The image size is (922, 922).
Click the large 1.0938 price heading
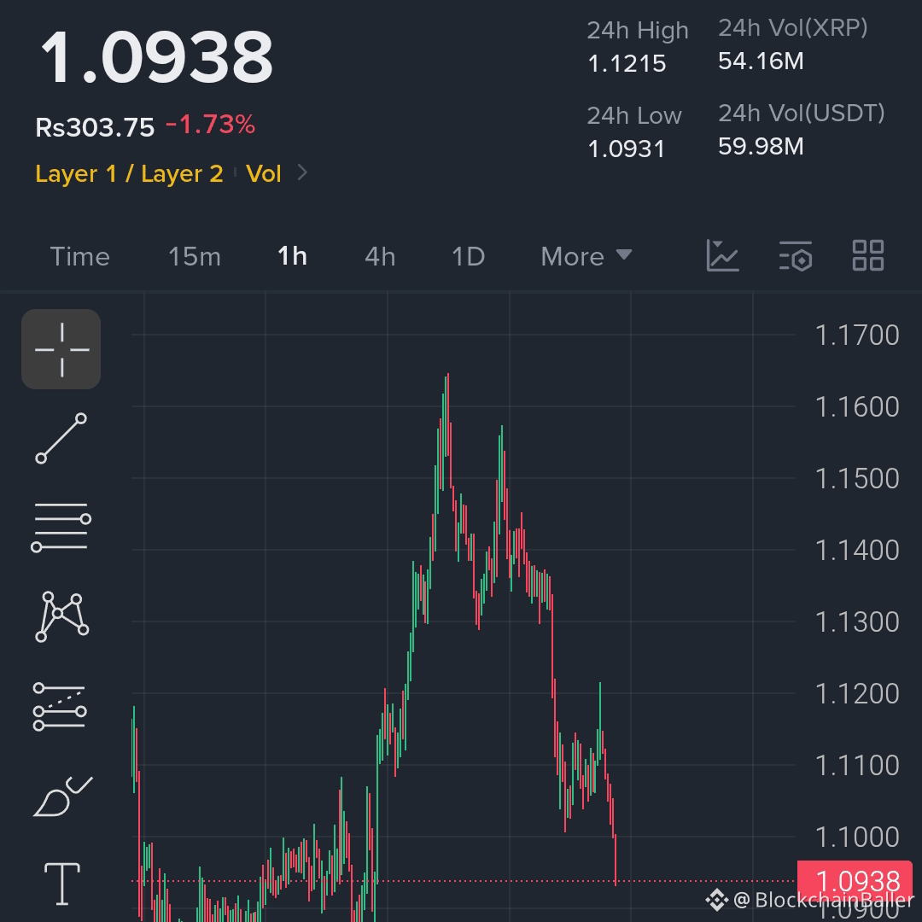pos(156,57)
